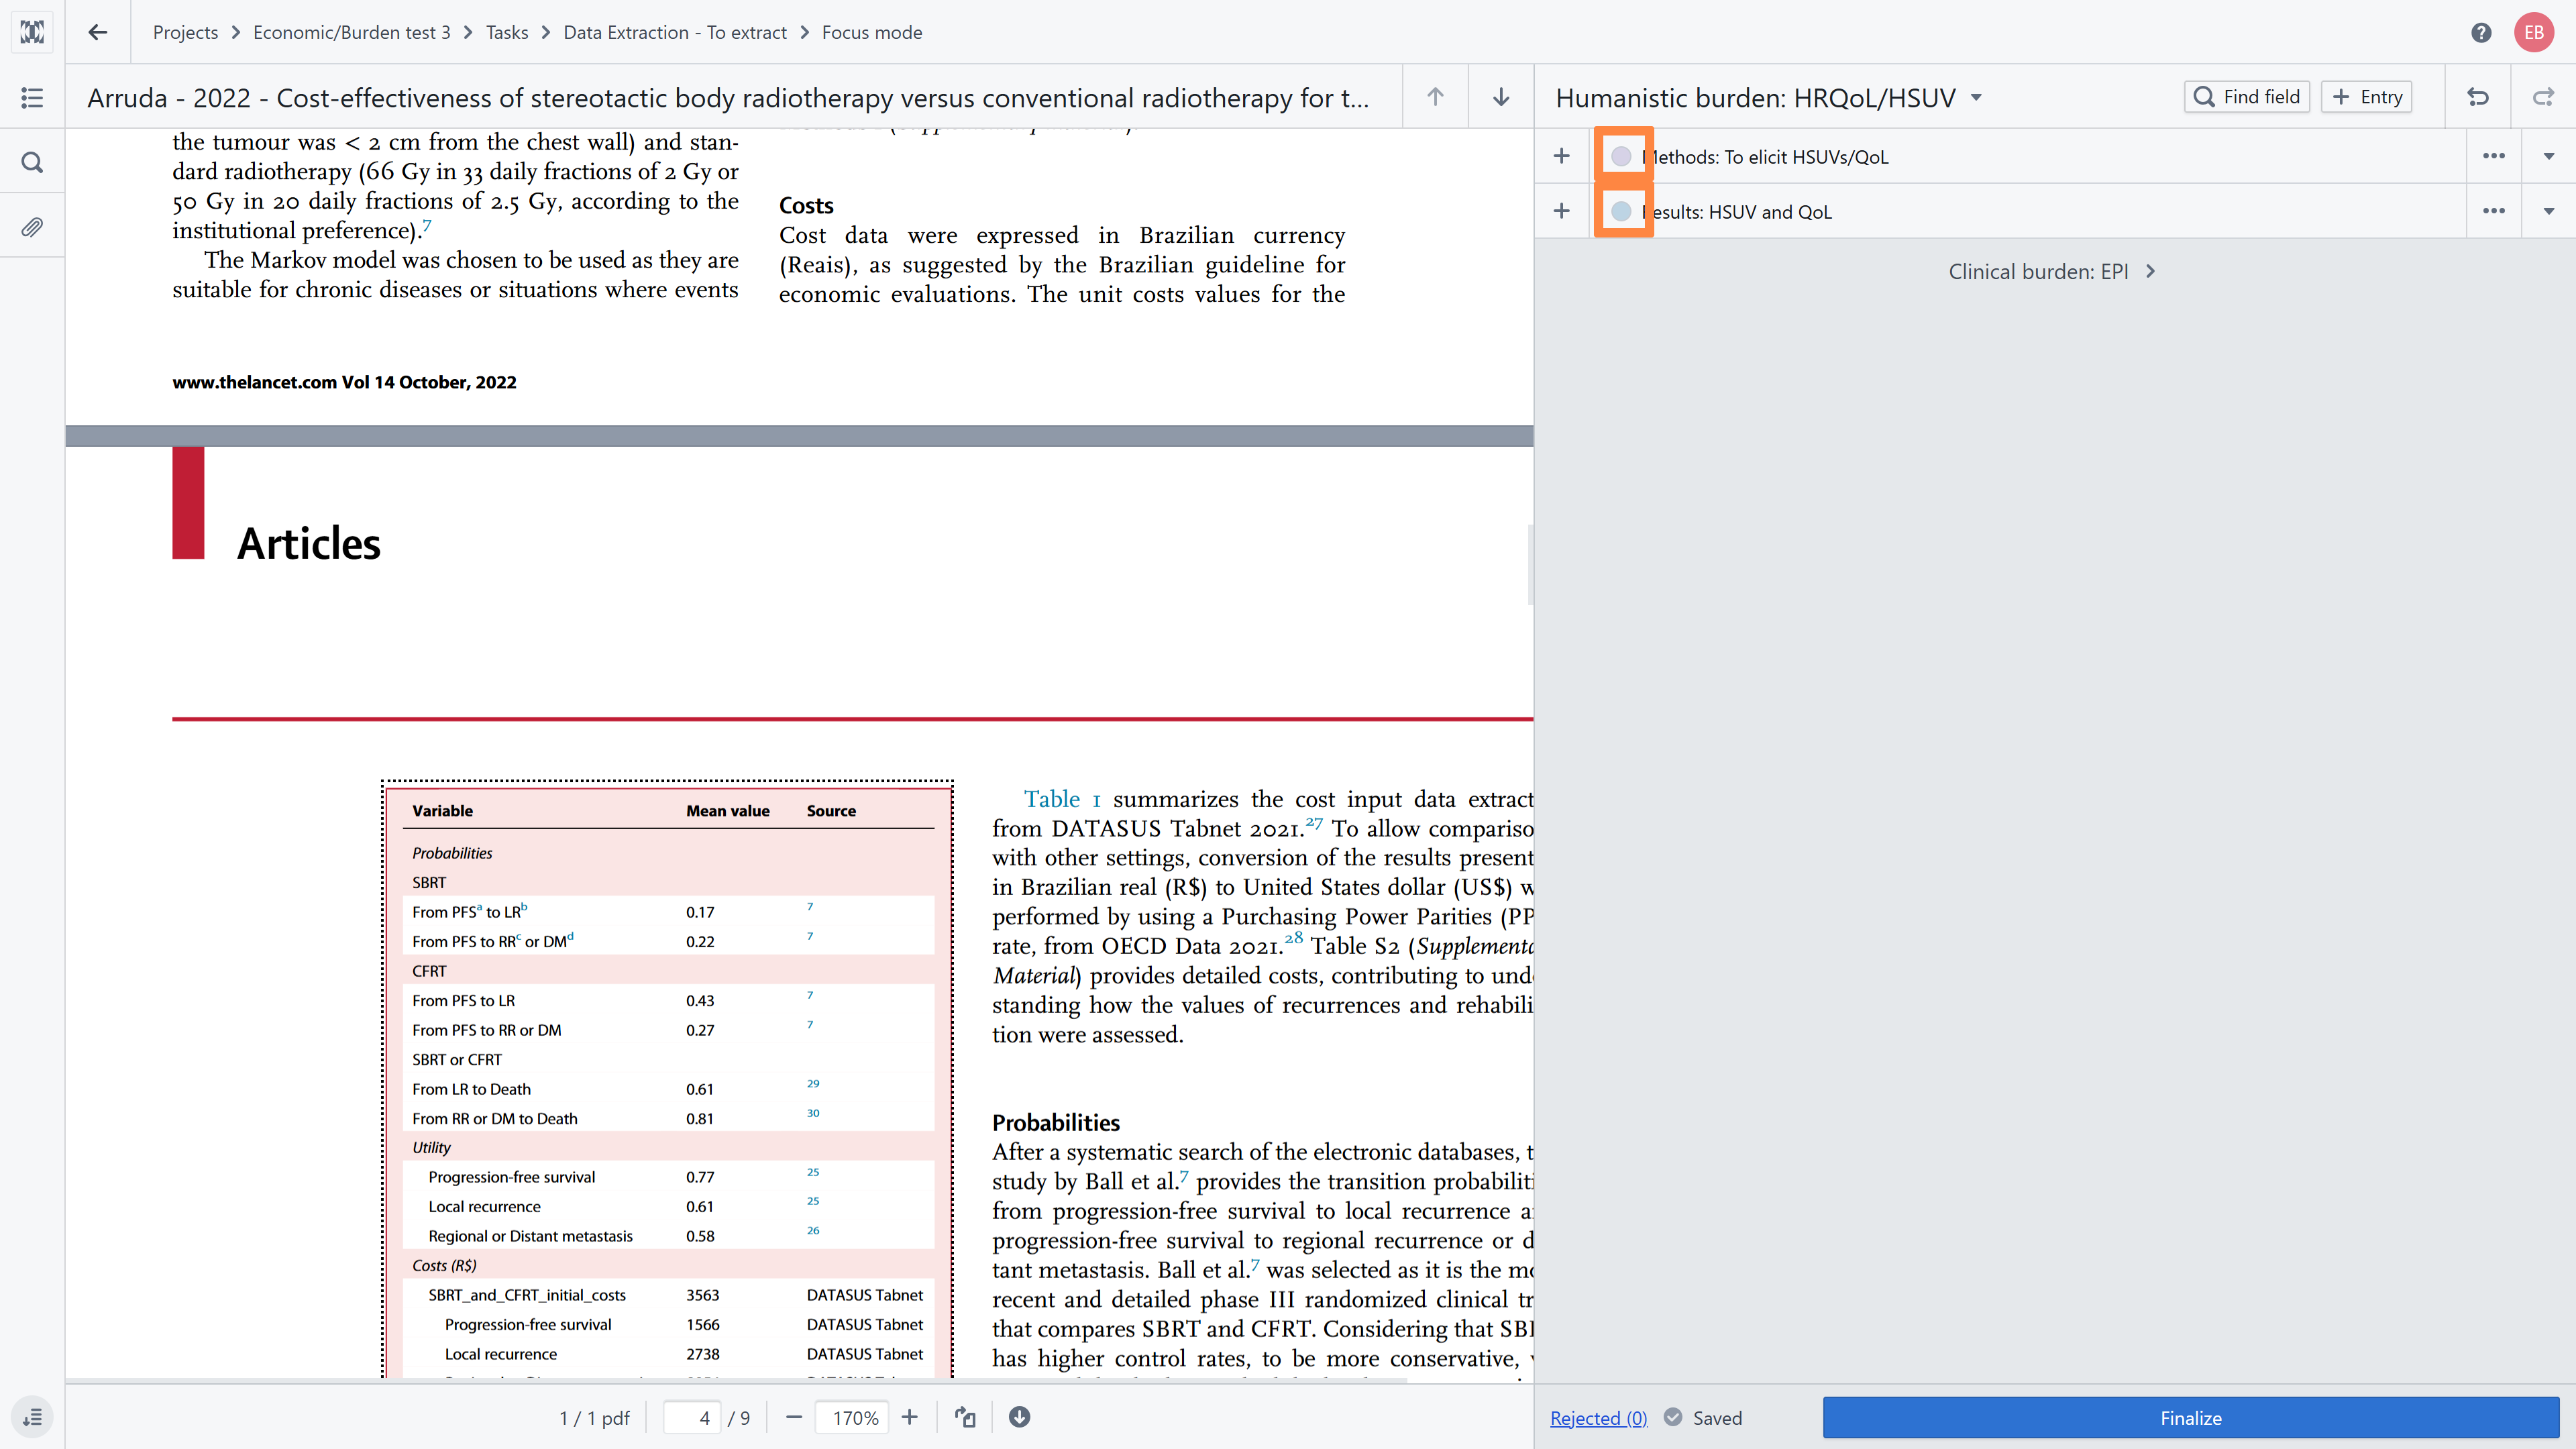Toggle status circle for Results field
This screenshot has height=1449, width=2576.
1621,211
